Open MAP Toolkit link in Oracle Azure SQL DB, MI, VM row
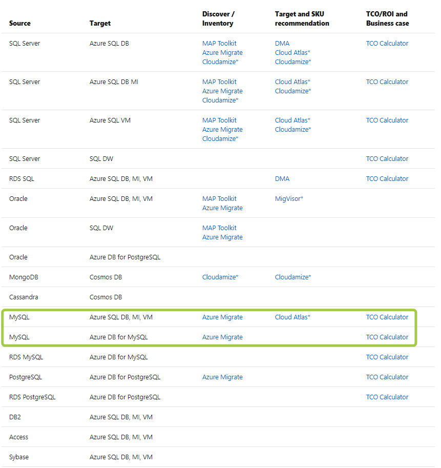The image size is (441, 468). (x=219, y=199)
